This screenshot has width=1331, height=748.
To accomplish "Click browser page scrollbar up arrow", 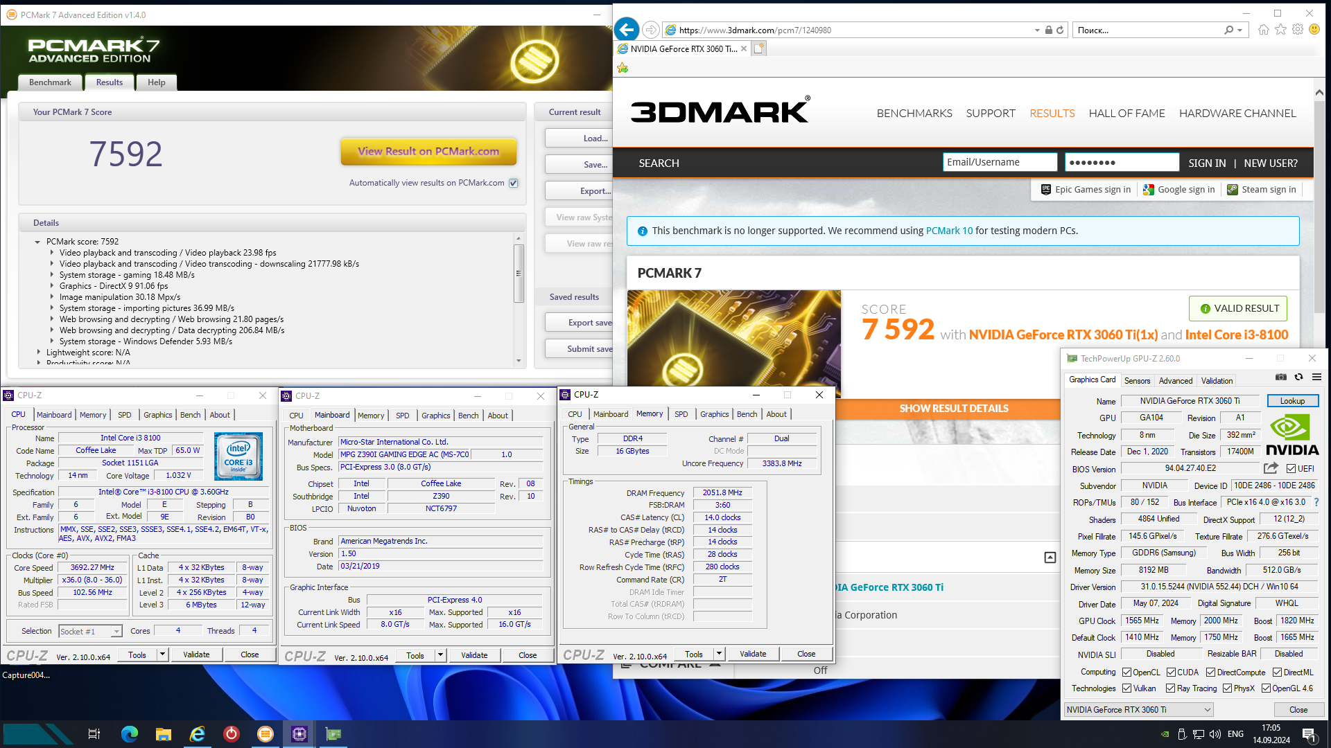I will 1319,92.
